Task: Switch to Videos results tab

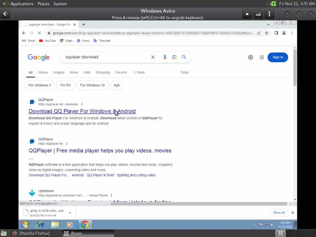Action: pos(43,72)
